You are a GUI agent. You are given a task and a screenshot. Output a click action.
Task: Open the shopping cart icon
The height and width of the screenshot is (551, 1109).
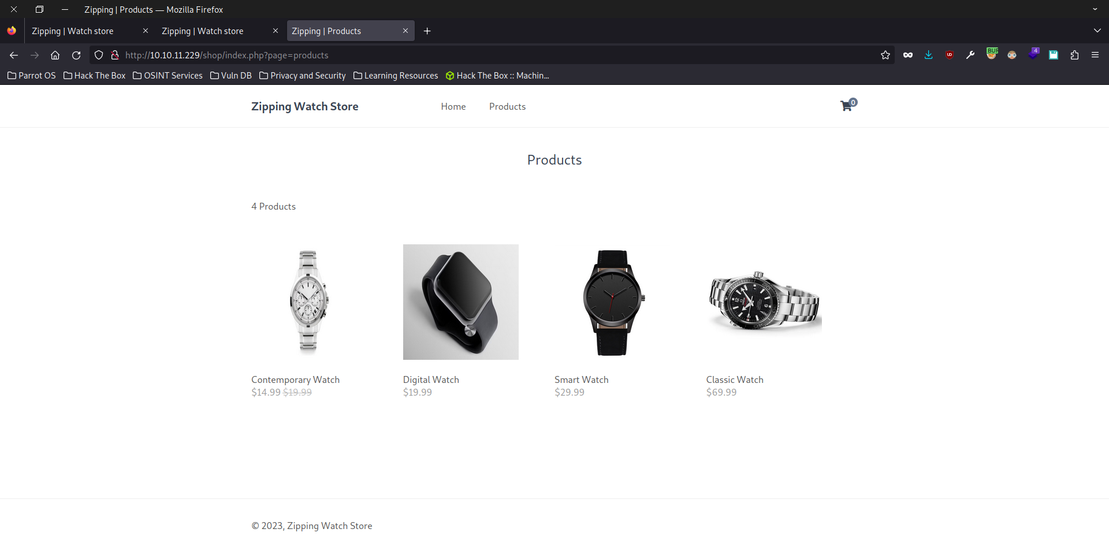(x=847, y=106)
